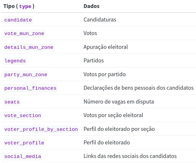Click the voter_profile type code
The height and width of the screenshot is (163, 196).
point(24,143)
